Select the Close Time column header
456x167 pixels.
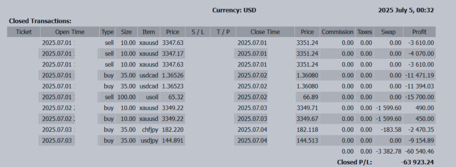click(x=265, y=32)
